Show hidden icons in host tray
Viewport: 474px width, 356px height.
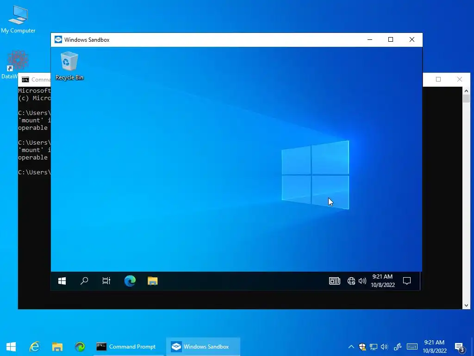pos(351,347)
